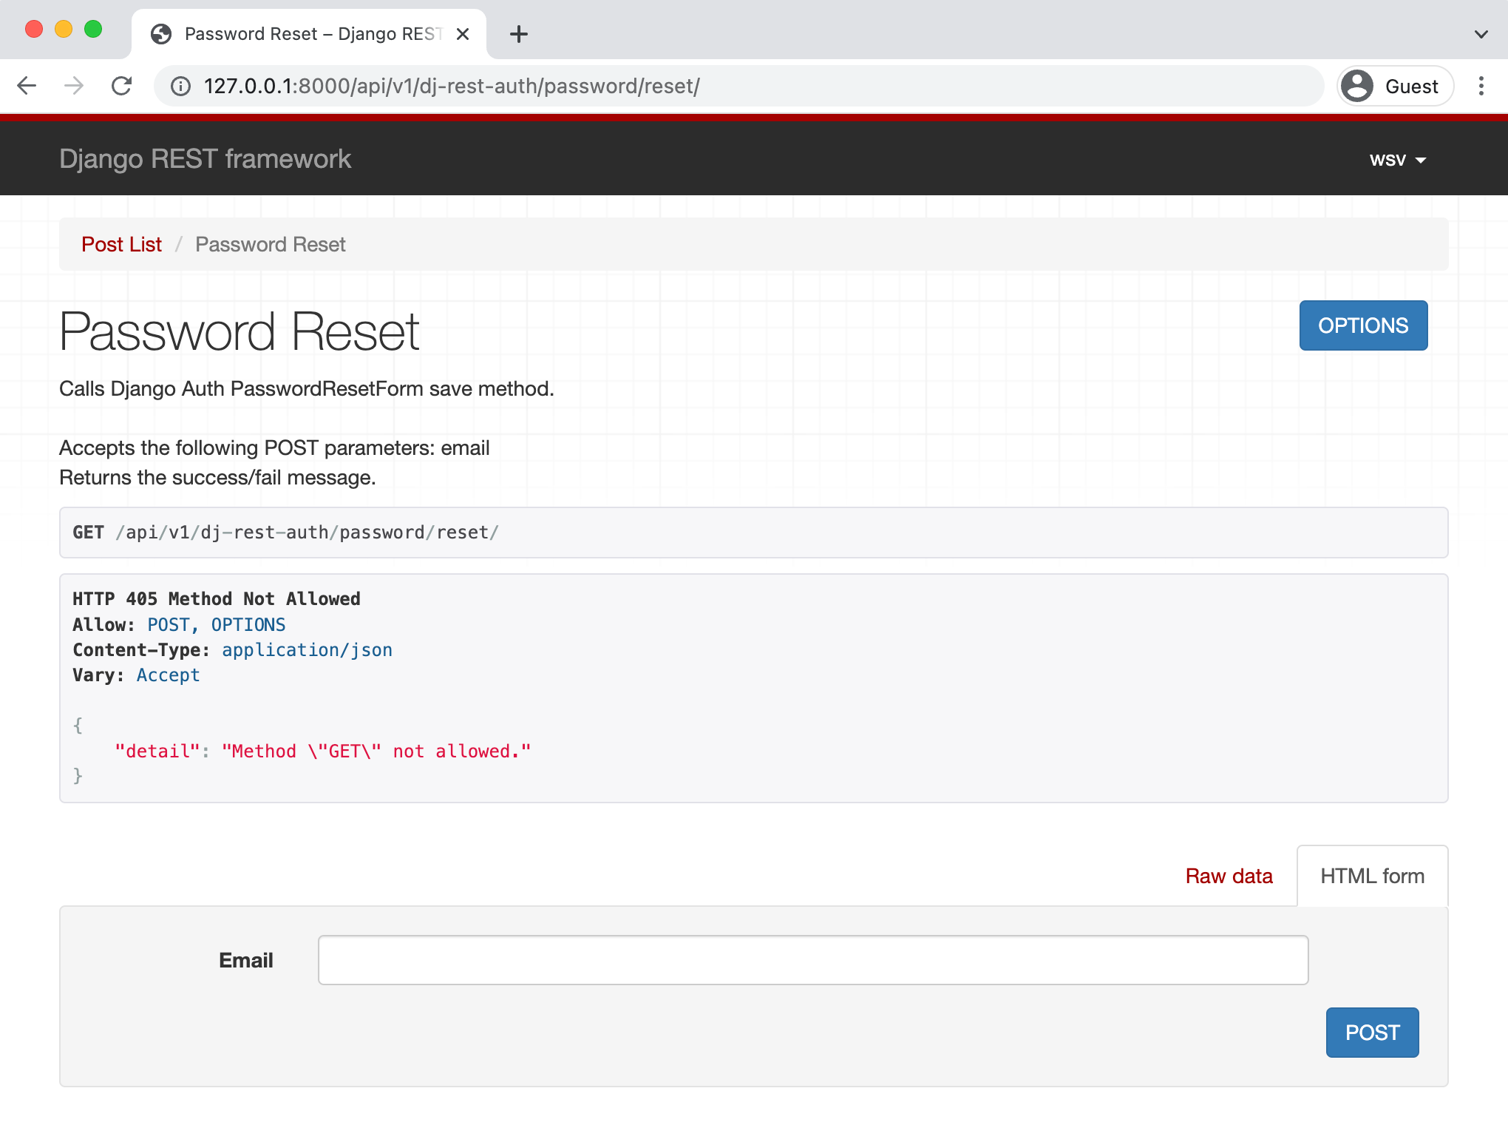Screen dimensions: 1508x1145
Task: Click the browser forward arrow
Action: click(x=74, y=86)
